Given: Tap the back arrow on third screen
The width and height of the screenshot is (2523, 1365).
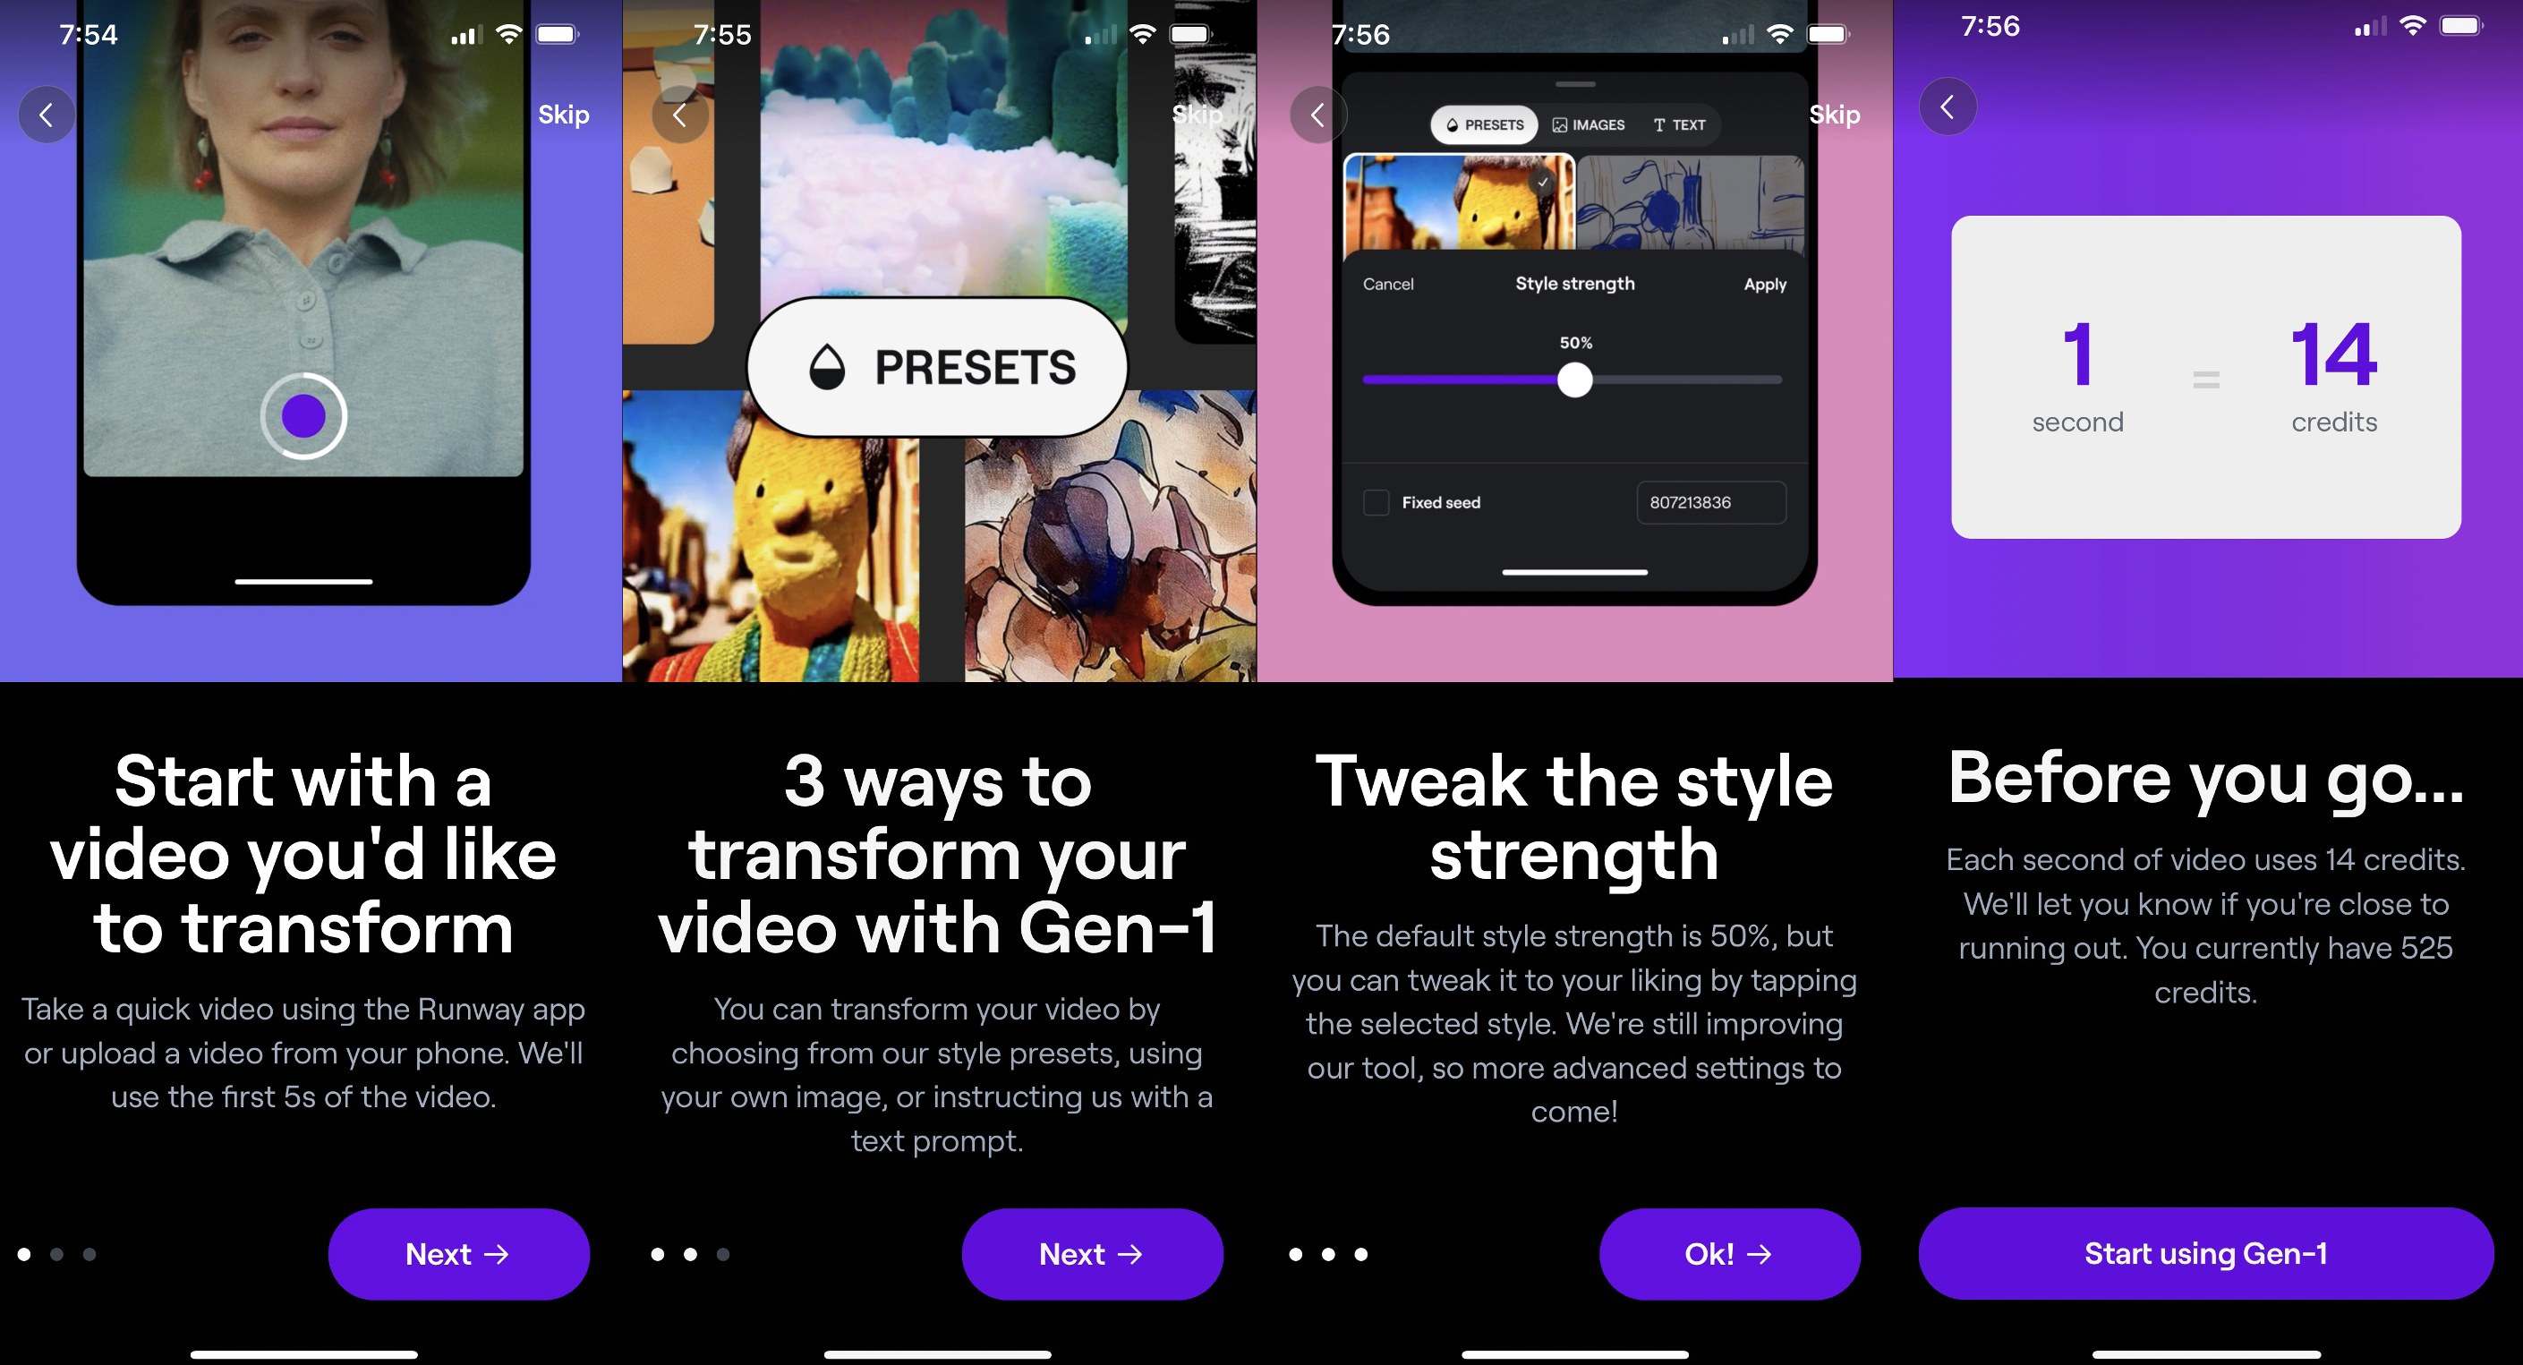Looking at the screenshot, I should pyautogui.click(x=1317, y=113).
